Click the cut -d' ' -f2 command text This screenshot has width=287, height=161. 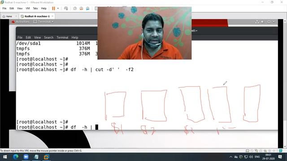(114, 70)
